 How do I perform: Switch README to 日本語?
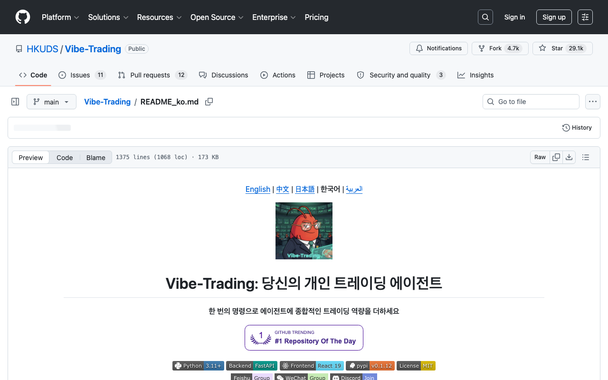click(305, 189)
